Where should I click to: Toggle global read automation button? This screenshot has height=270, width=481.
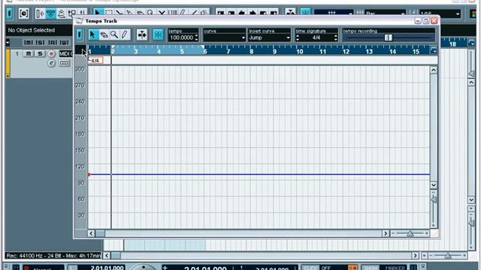click(x=53, y=43)
